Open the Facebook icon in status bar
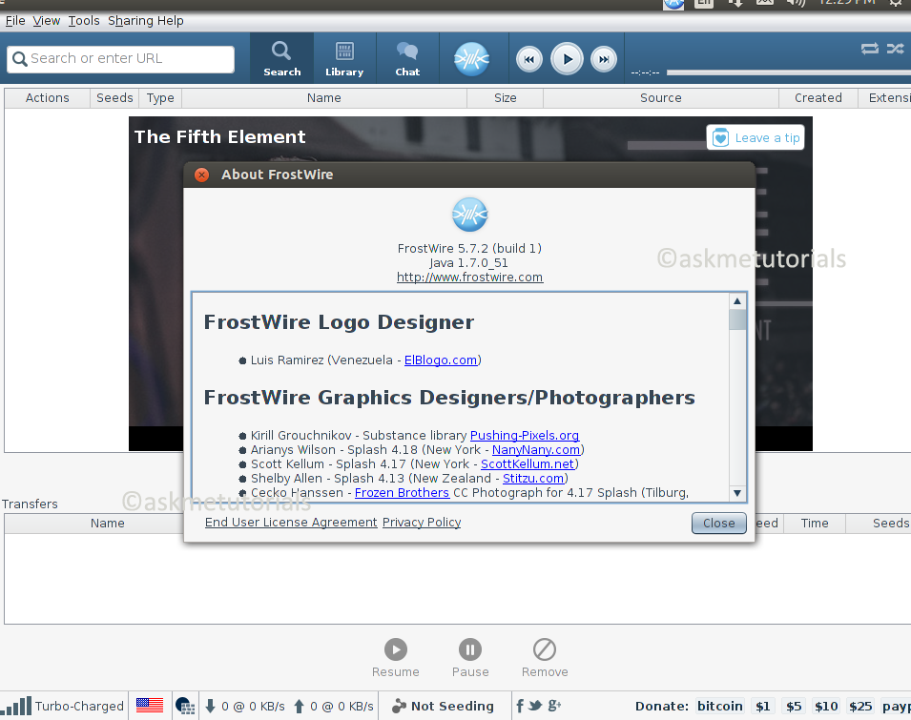This screenshot has height=720, width=911. tap(520, 706)
